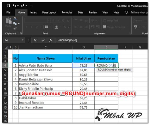Click the Select All corner triangle
This screenshot has width=150, height=125.
coord(6,47)
